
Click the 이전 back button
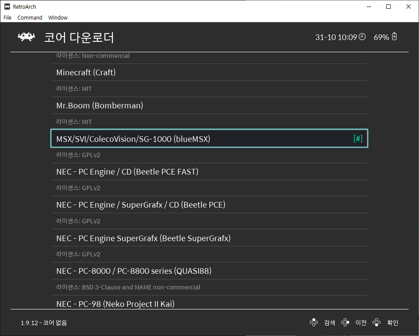[x=361, y=323]
